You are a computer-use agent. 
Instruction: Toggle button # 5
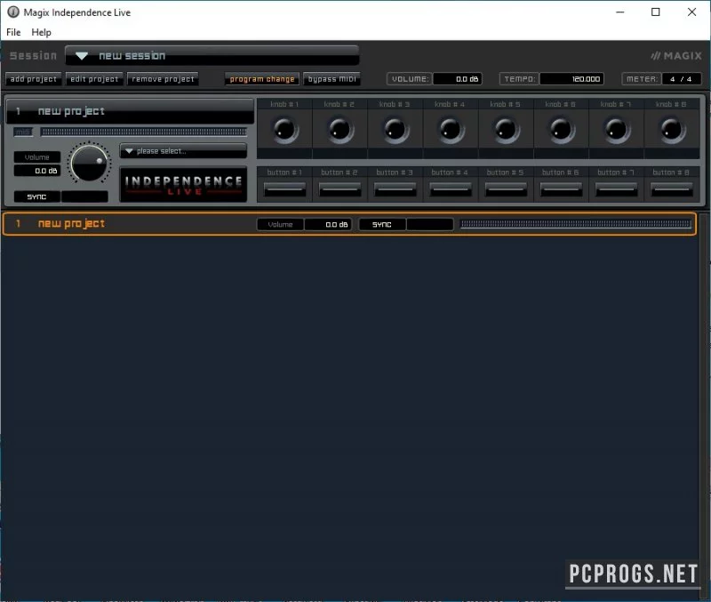click(x=506, y=189)
